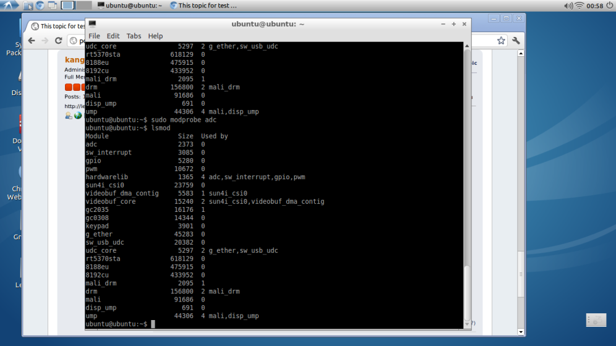Click the sw_usb_udc module row
This screenshot has width=616, height=346.
145,242
